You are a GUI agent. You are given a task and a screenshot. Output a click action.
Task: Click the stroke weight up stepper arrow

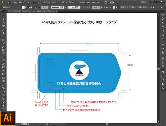(x=39, y=7)
